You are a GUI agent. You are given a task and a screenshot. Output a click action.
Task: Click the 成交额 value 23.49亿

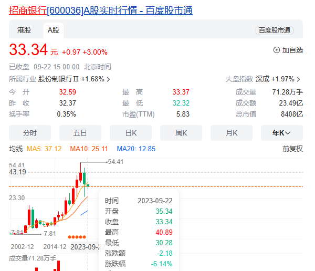(x=291, y=103)
